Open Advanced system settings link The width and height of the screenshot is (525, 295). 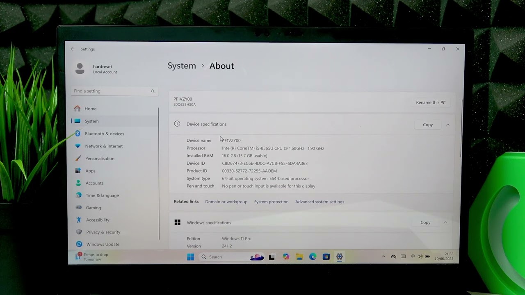click(320, 202)
